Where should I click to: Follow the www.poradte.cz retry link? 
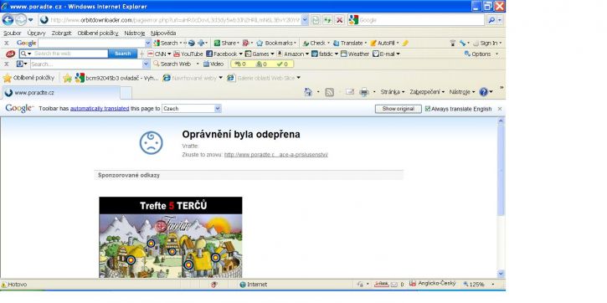(276, 155)
